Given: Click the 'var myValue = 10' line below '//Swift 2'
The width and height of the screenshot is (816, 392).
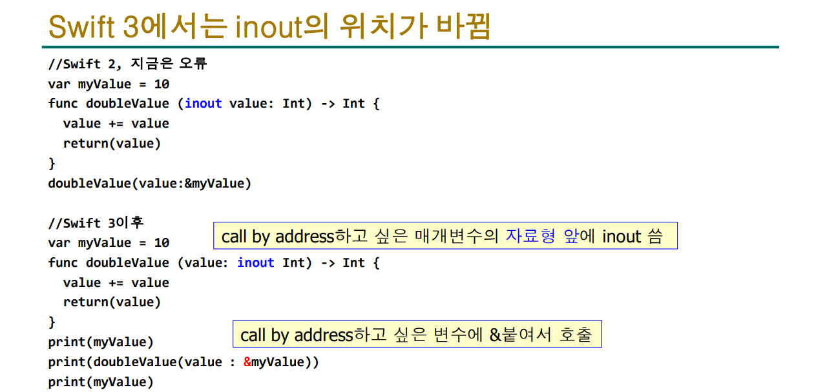Looking at the screenshot, I should (x=109, y=84).
